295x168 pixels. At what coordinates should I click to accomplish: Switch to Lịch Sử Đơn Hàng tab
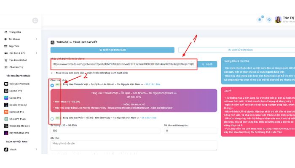click(x=240, y=50)
